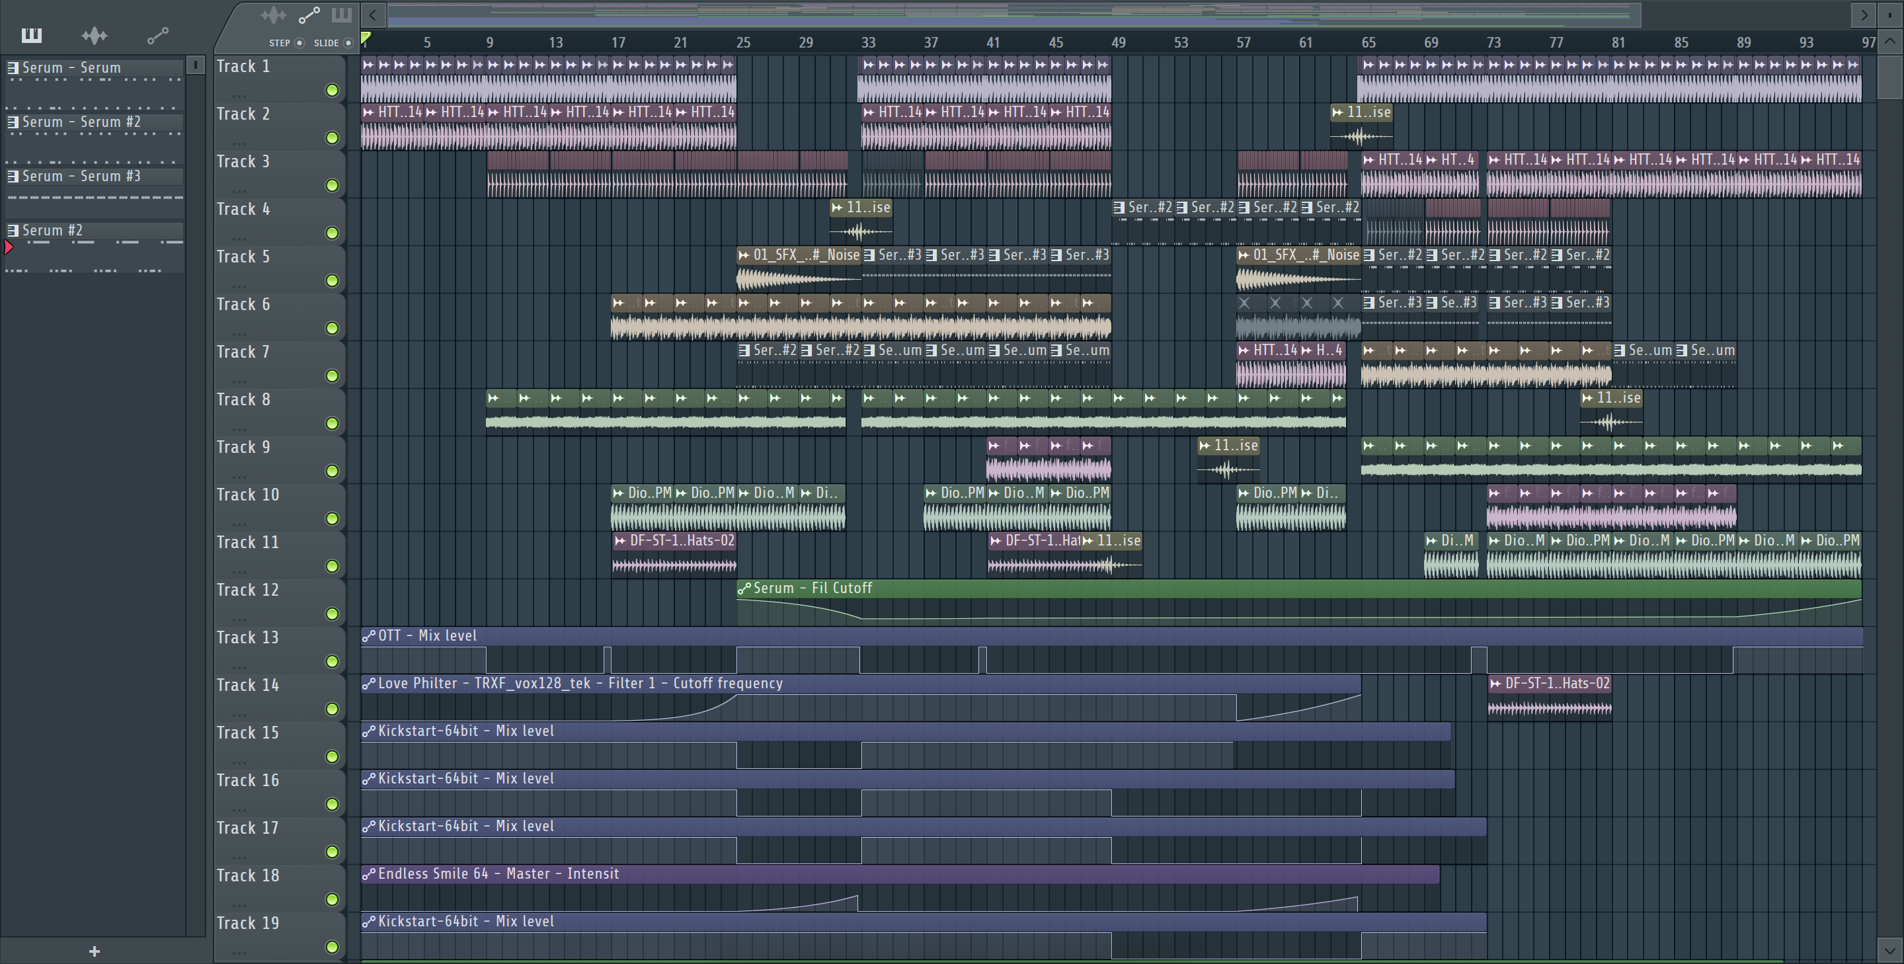Viewport: 1904px width, 964px height.
Task: Click the Track 1 header label
Action: [x=243, y=67]
